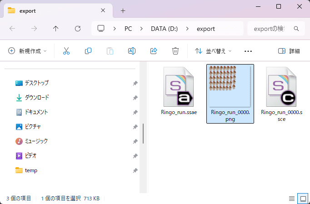Add a new tab with plus button
Screen dimensions: 310x204
point(123,10)
